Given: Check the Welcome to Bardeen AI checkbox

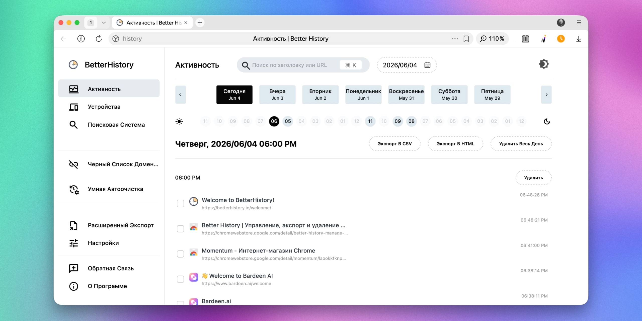Looking at the screenshot, I should pyautogui.click(x=180, y=279).
